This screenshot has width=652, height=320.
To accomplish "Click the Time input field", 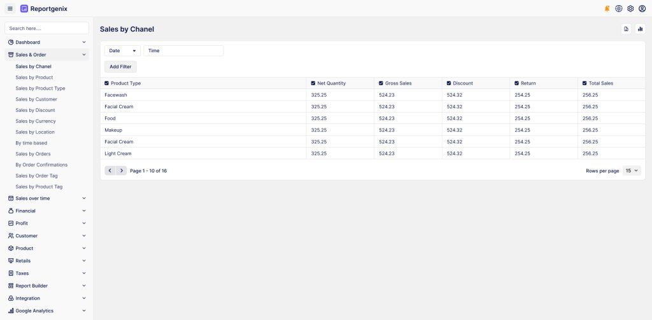I will 183,51.
